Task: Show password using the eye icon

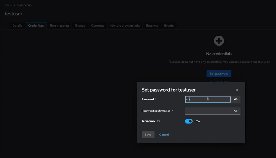Action: coord(236,100)
